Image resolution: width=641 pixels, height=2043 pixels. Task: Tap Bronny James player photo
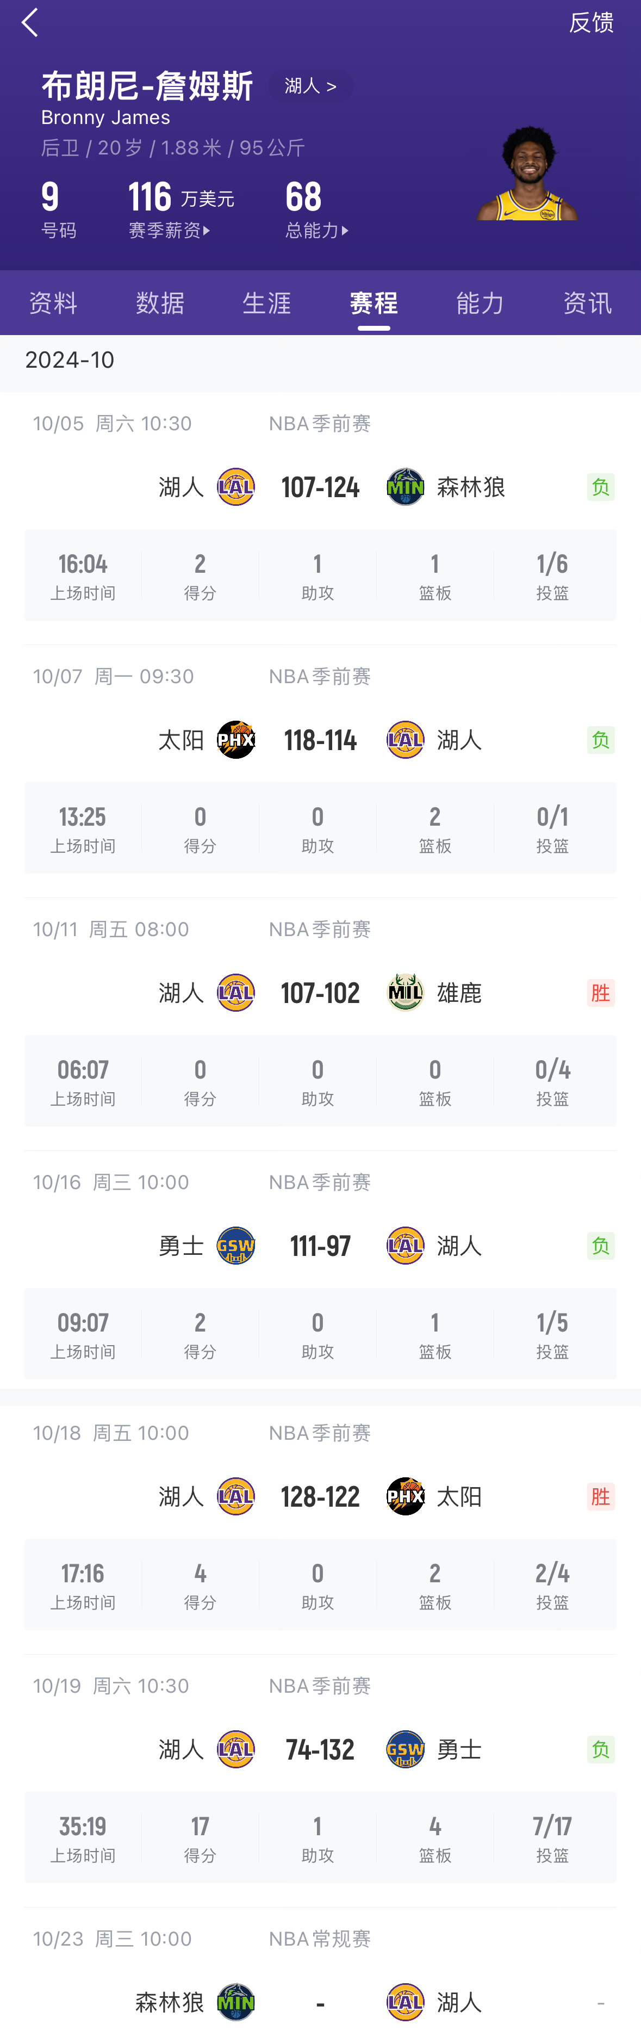(x=528, y=175)
